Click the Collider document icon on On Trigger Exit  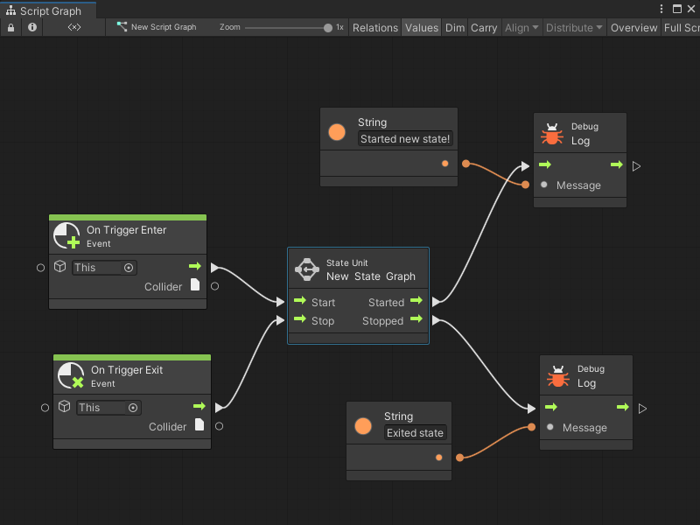point(198,426)
